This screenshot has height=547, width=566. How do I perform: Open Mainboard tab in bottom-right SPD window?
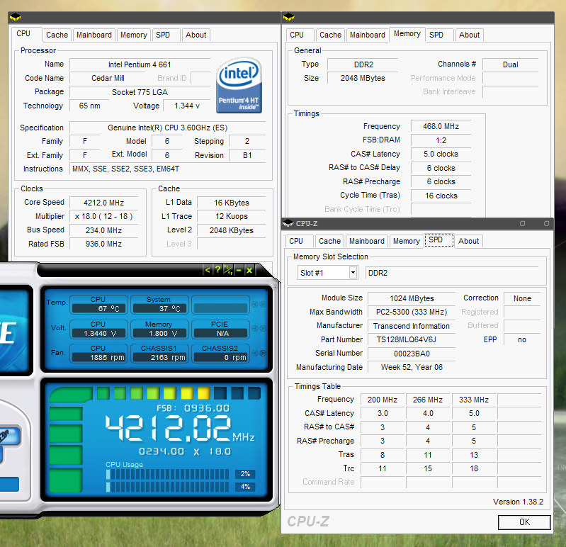pos(367,241)
